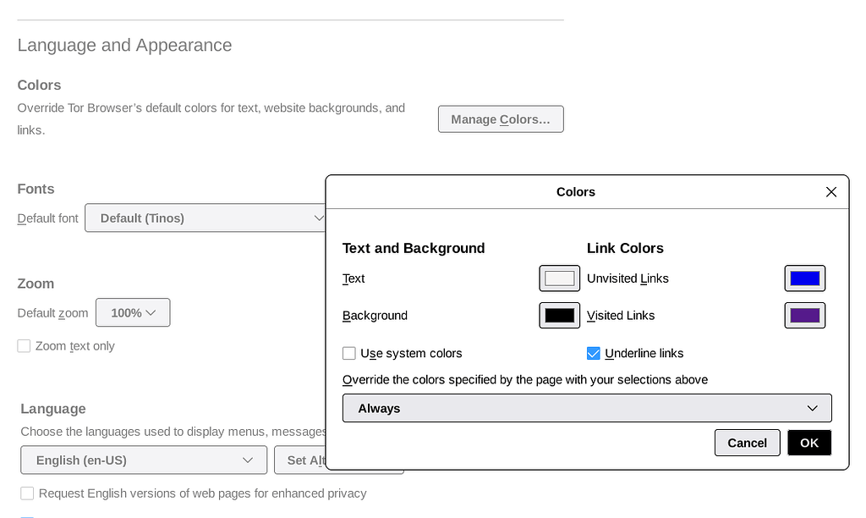Viewport: 866px width, 518px height.
Task: Click the Manage Colors button
Action: tap(500, 118)
